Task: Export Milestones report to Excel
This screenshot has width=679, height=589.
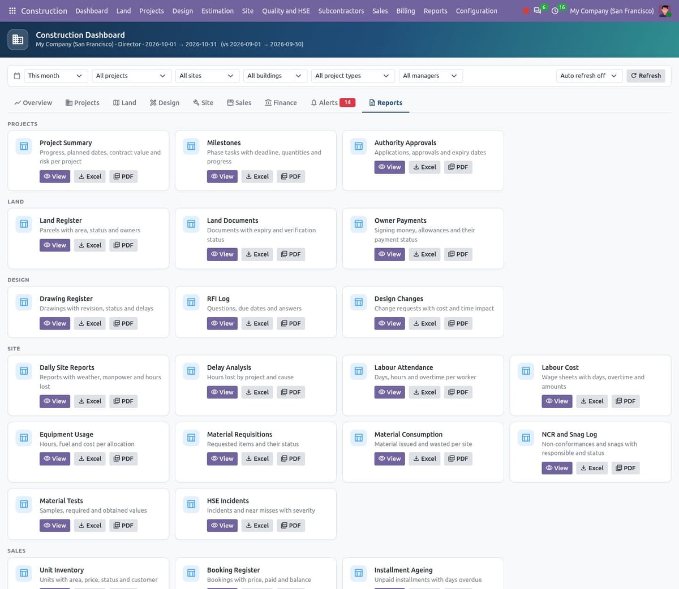Action: pyautogui.click(x=257, y=176)
